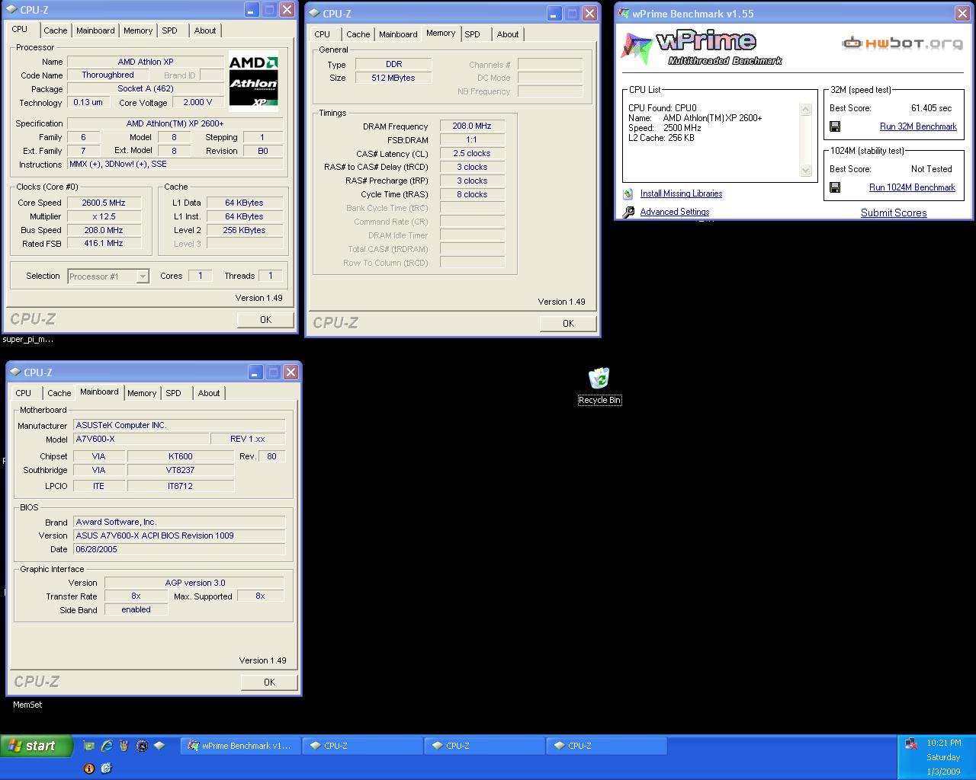Open SPD tab in the CPU-Z memory timings window
Image resolution: width=976 pixels, height=780 pixels.
[x=473, y=34]
